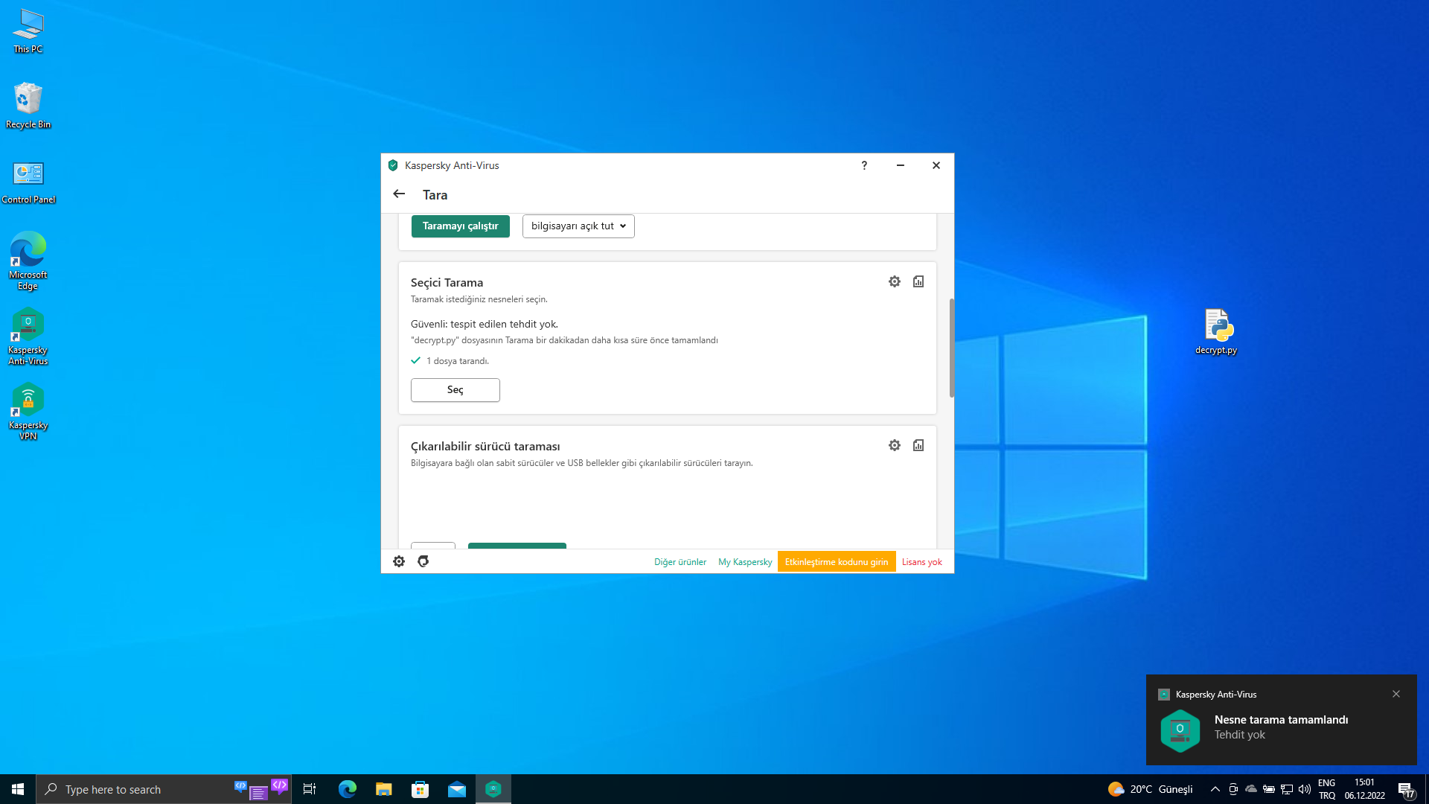
Task: View report icon for Çıkarılabilir sürücü taraması
Action: coord(918,445)
